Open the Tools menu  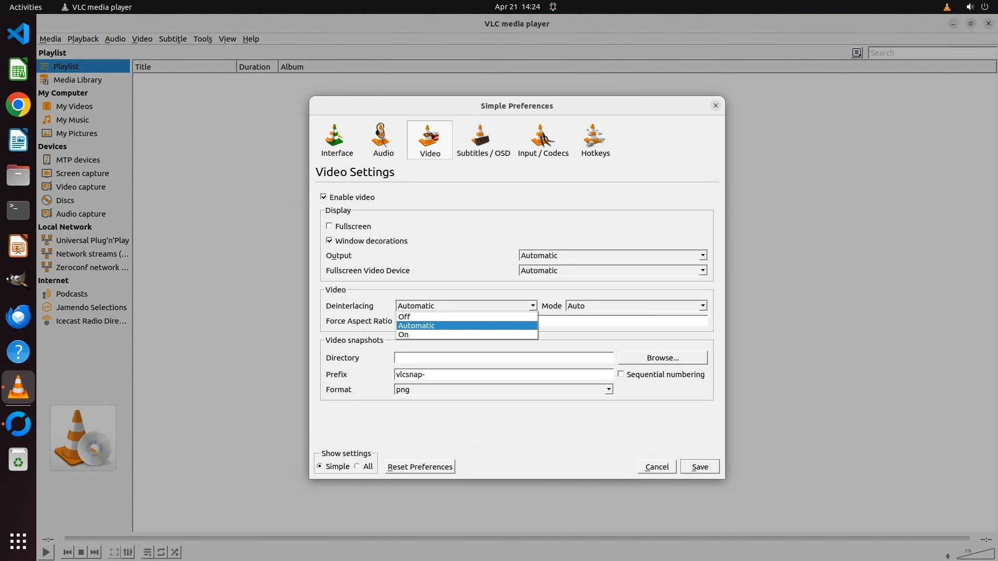pyautogui.click(x=202, y=39)
